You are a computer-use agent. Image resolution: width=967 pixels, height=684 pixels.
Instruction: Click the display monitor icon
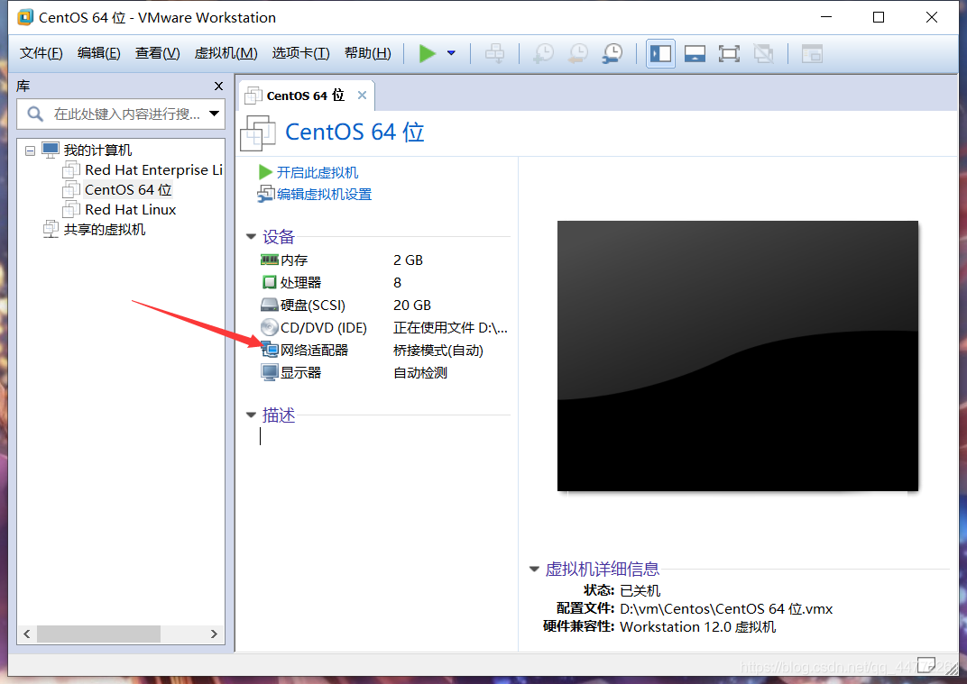point(270,373)
